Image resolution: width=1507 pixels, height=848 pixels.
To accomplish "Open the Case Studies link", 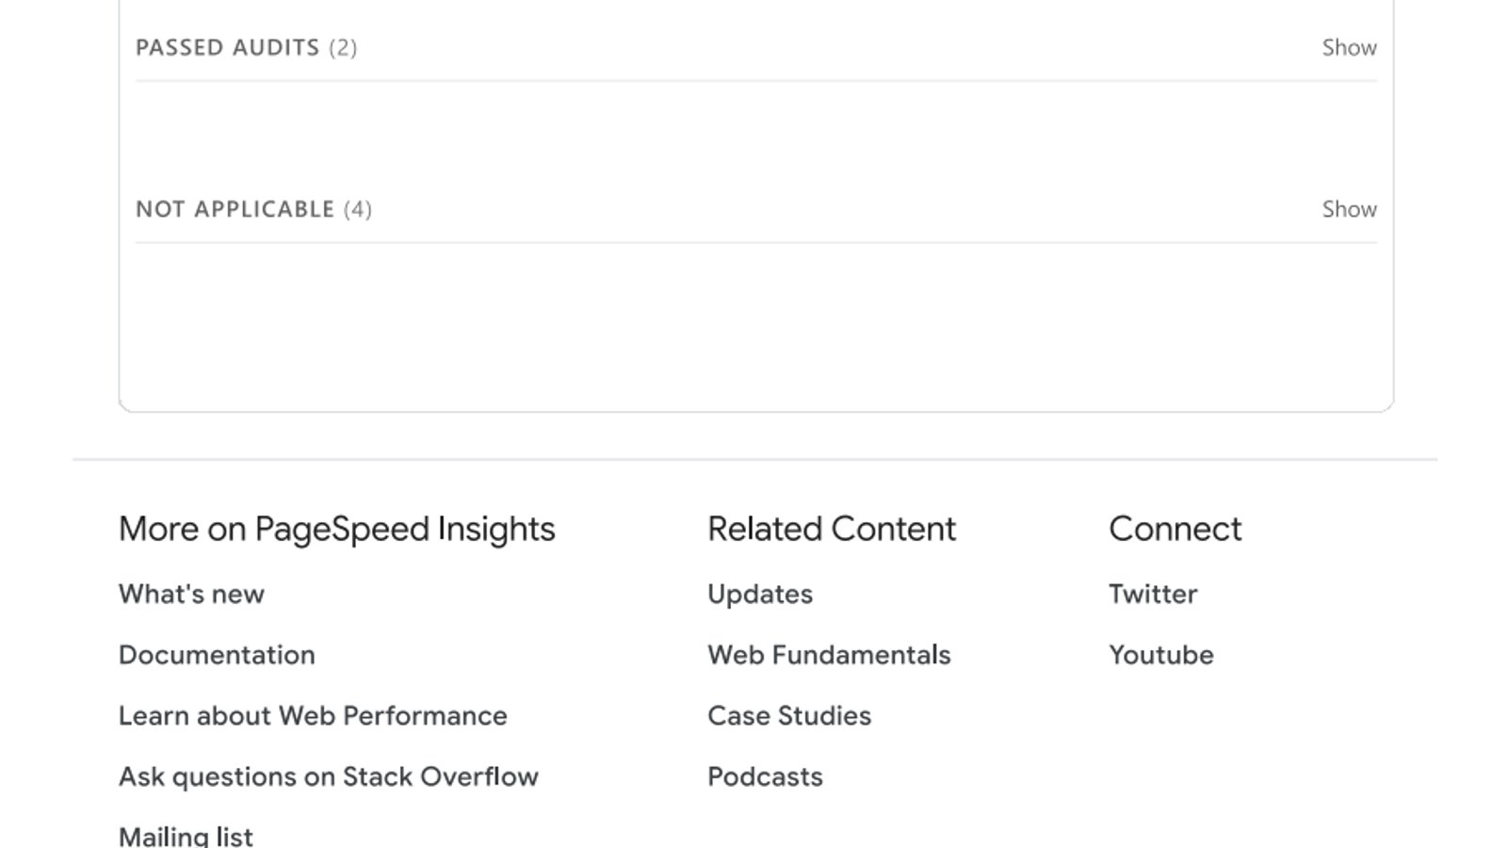I will (789, 716).
